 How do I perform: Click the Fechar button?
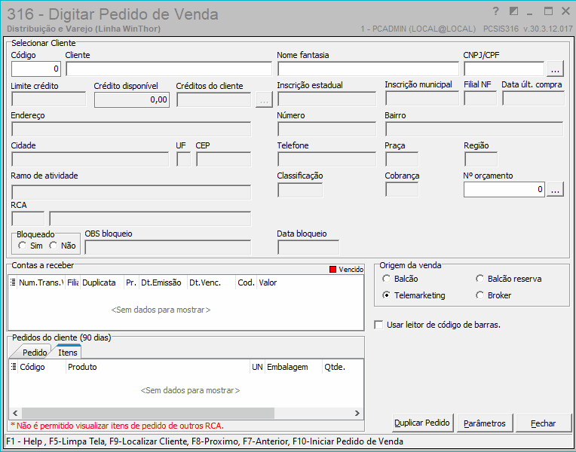click(544, 423)
